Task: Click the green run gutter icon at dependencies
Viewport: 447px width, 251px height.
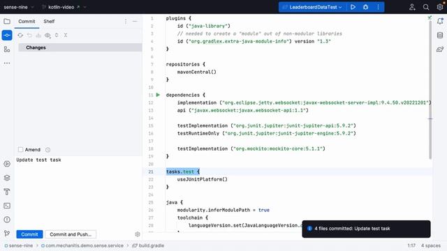Action: coord(158,95)
